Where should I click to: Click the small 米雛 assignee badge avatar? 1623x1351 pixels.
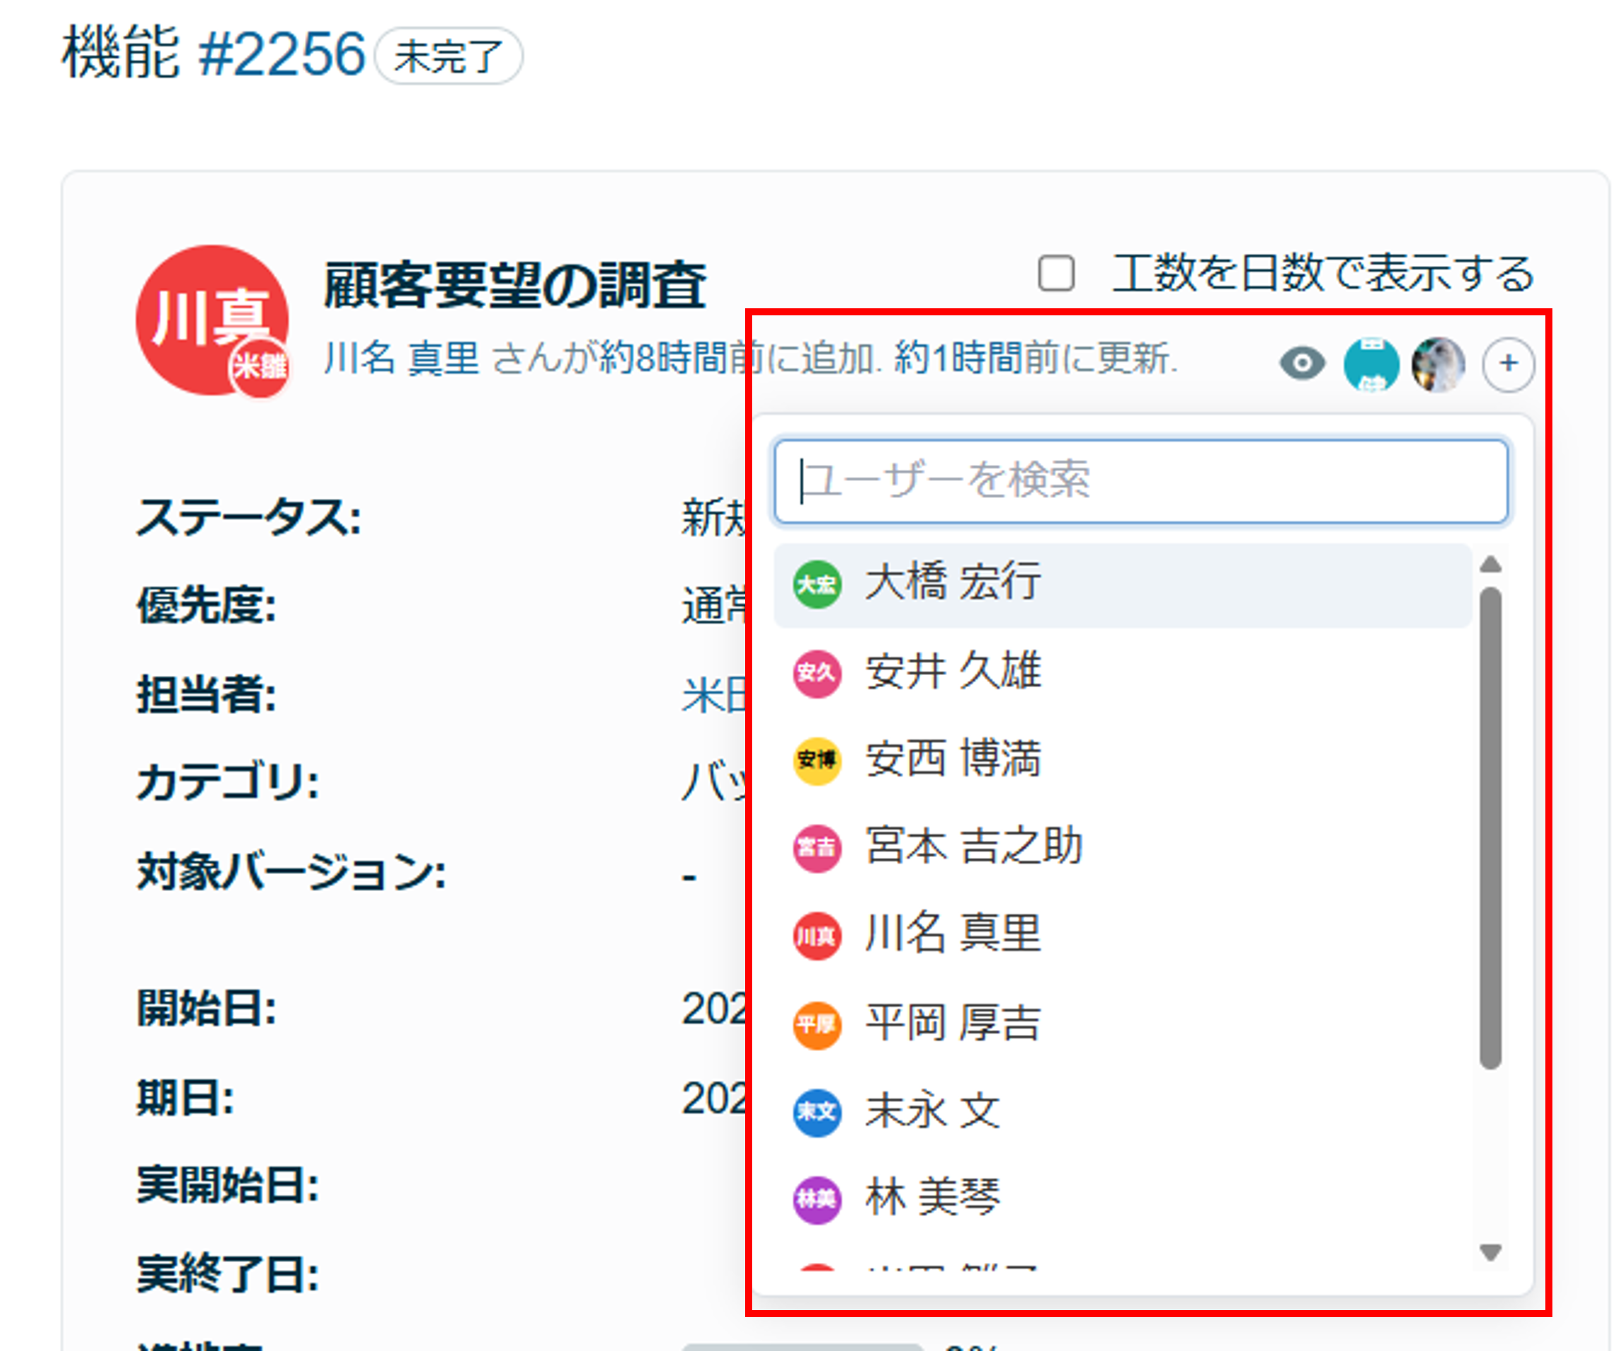(260, 366)
